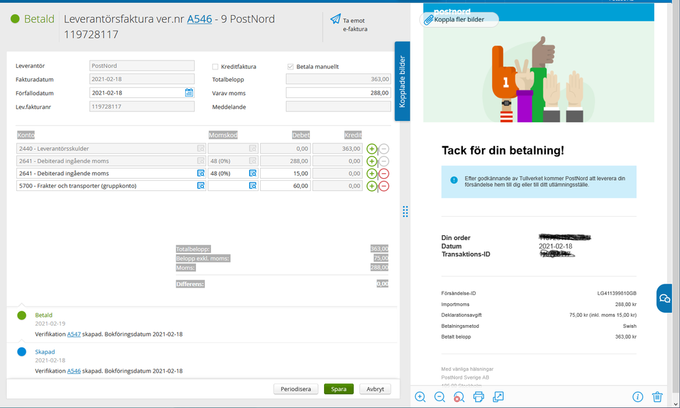The height and width of the screenshot is (408, 680).
Task: Add row after 2440 Leverantörsskulder line
Action: (372, 148)
